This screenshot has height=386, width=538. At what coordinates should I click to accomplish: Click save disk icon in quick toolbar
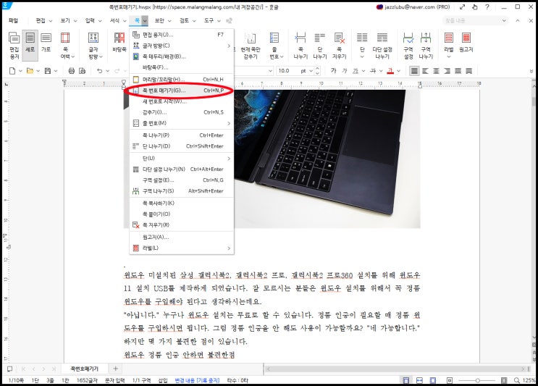tap(48, 71)
